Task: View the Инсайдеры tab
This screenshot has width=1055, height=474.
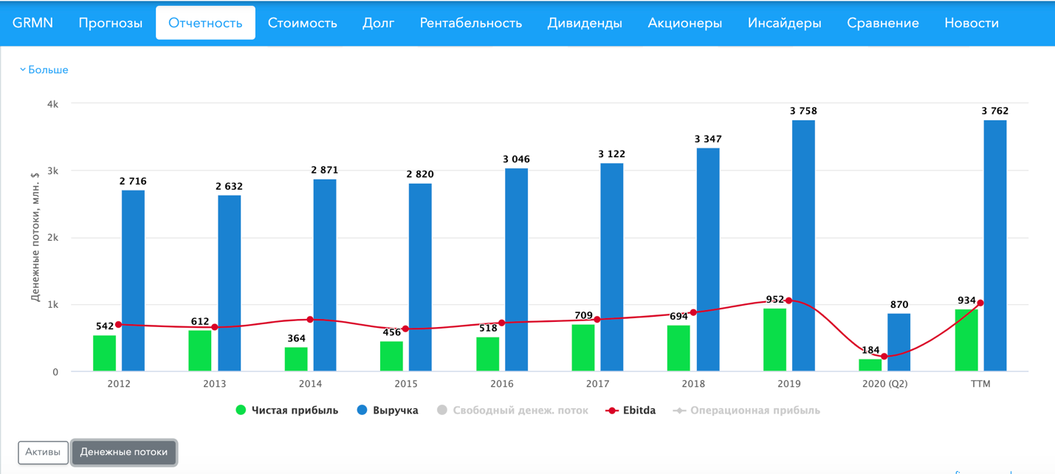Action: click(x=784, y=23)
